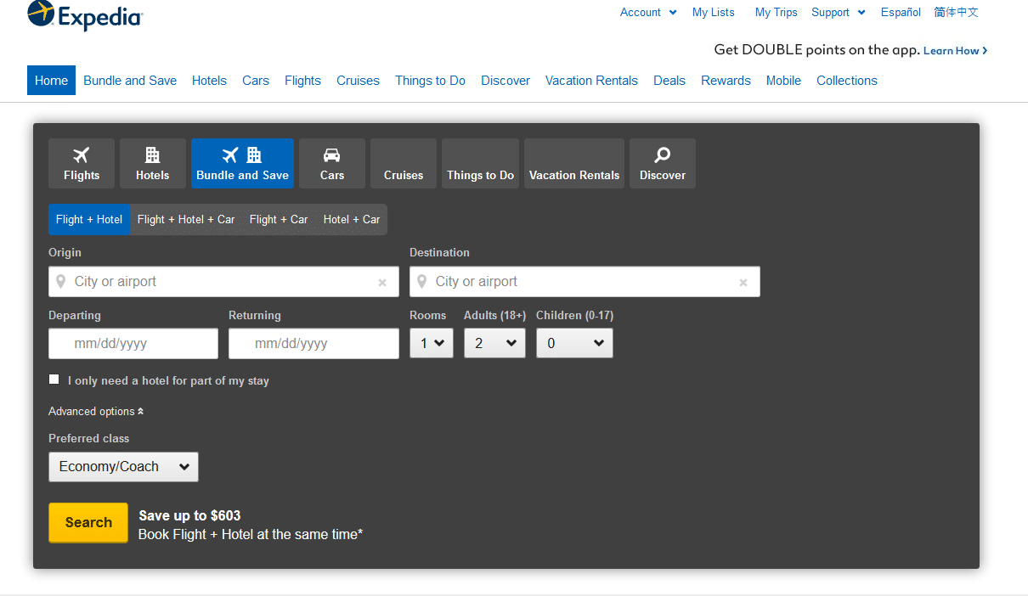Open Home in the navigation bar
Viewport: 1028px width, 596px height.
[x=51, y=81]
